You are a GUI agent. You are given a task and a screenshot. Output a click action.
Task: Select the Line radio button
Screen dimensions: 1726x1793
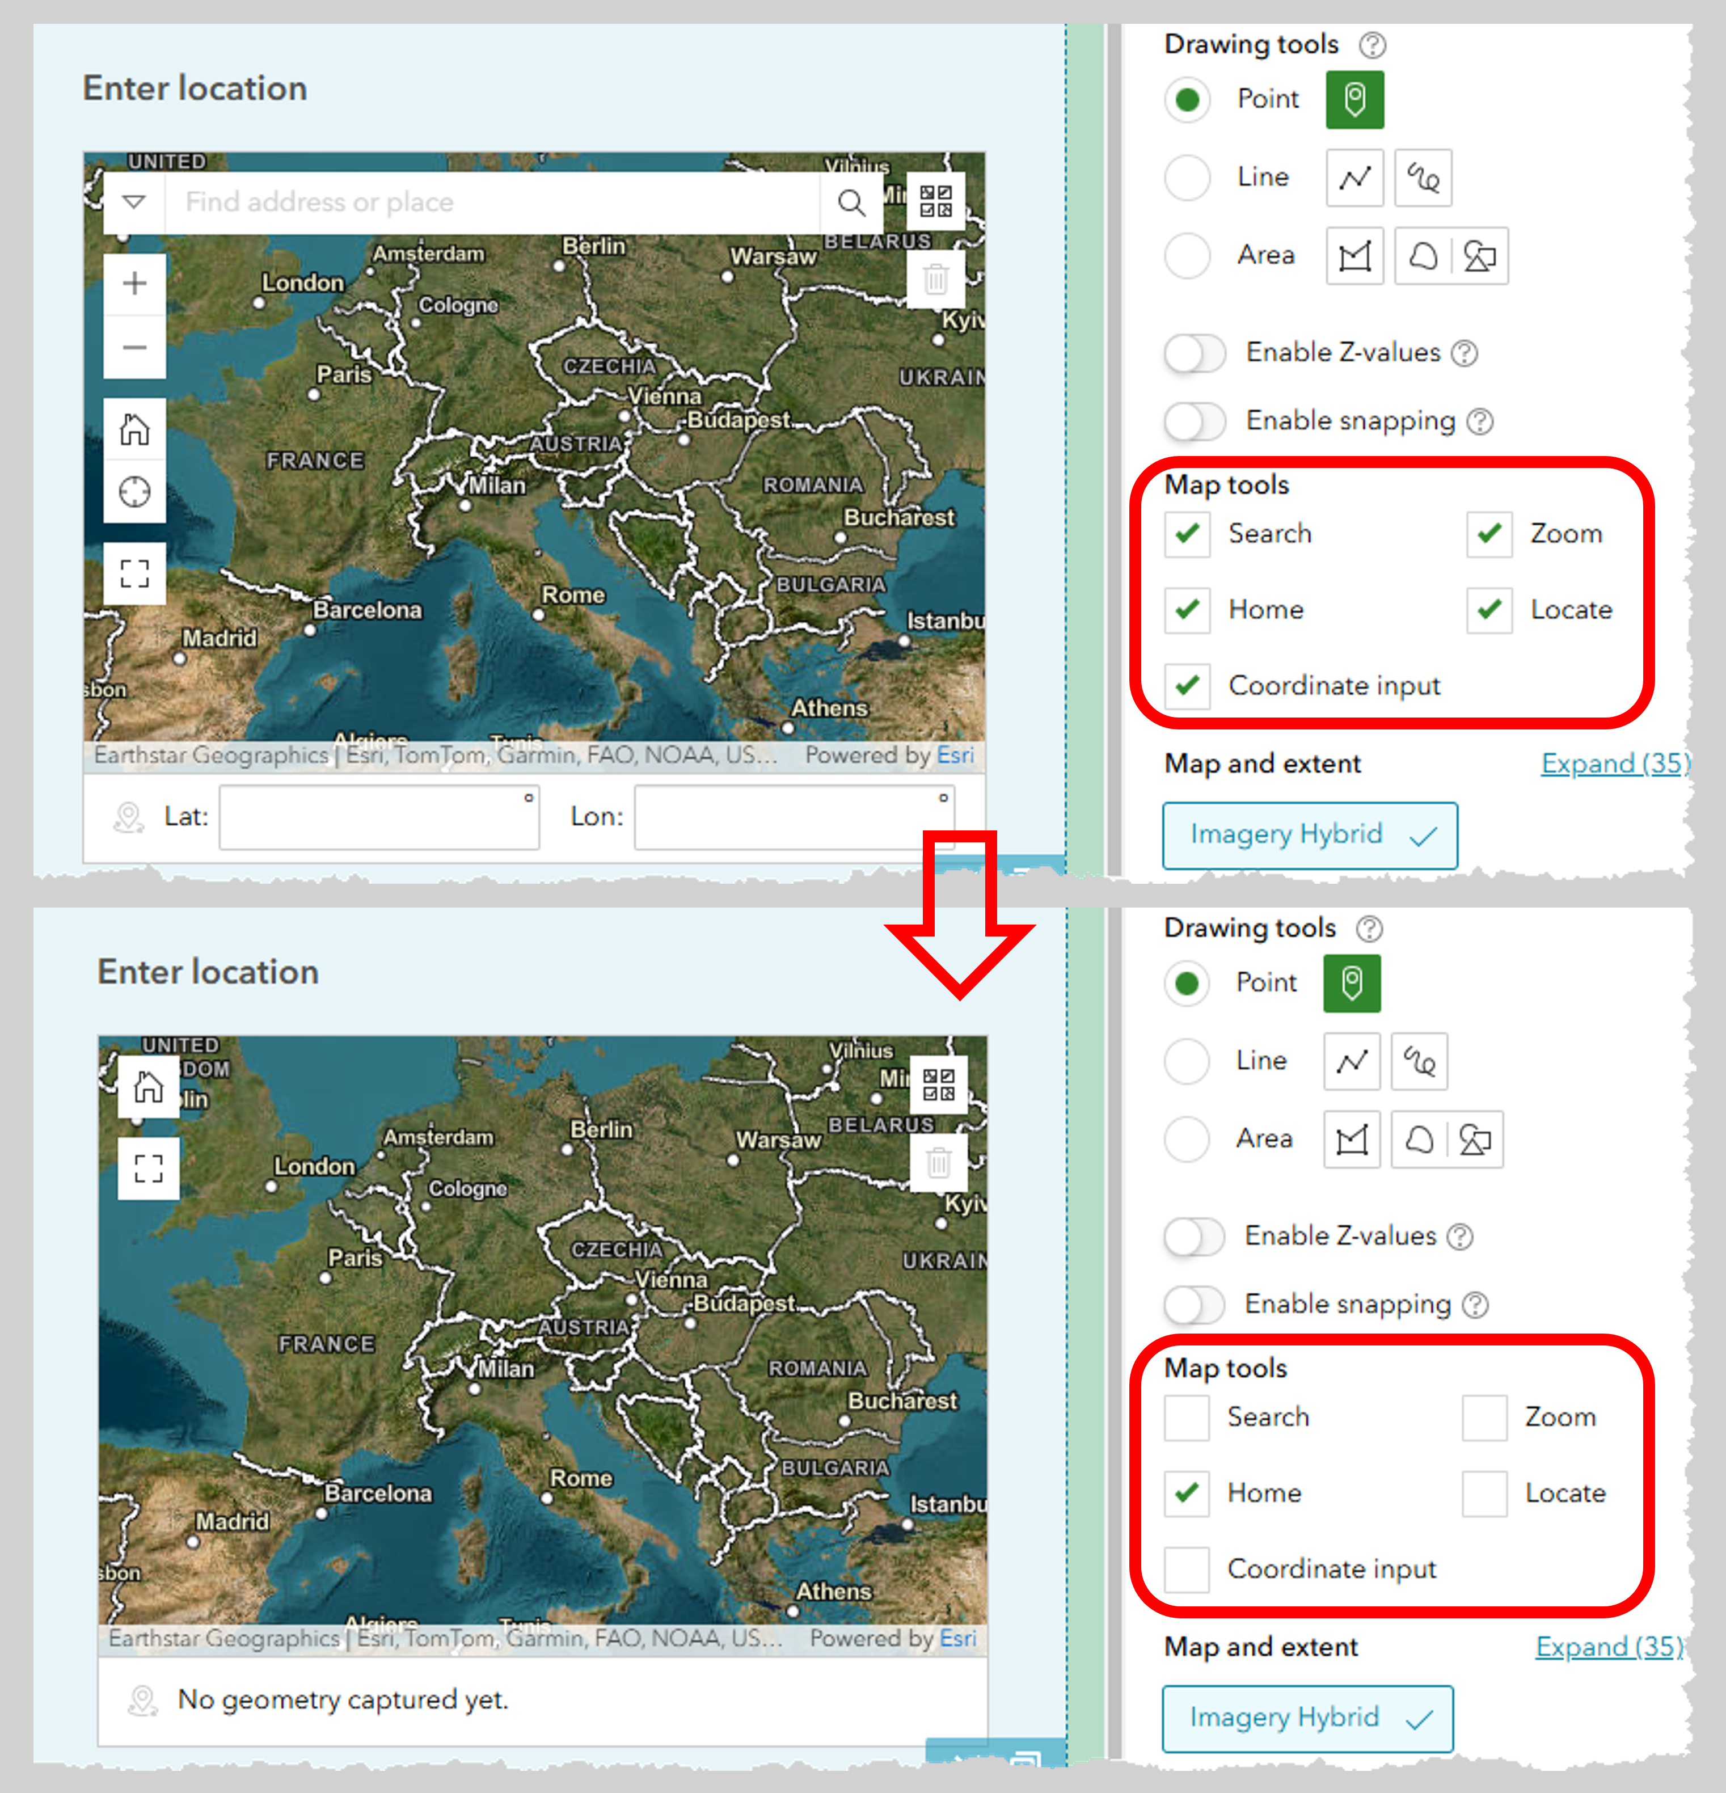point(1187,178)
